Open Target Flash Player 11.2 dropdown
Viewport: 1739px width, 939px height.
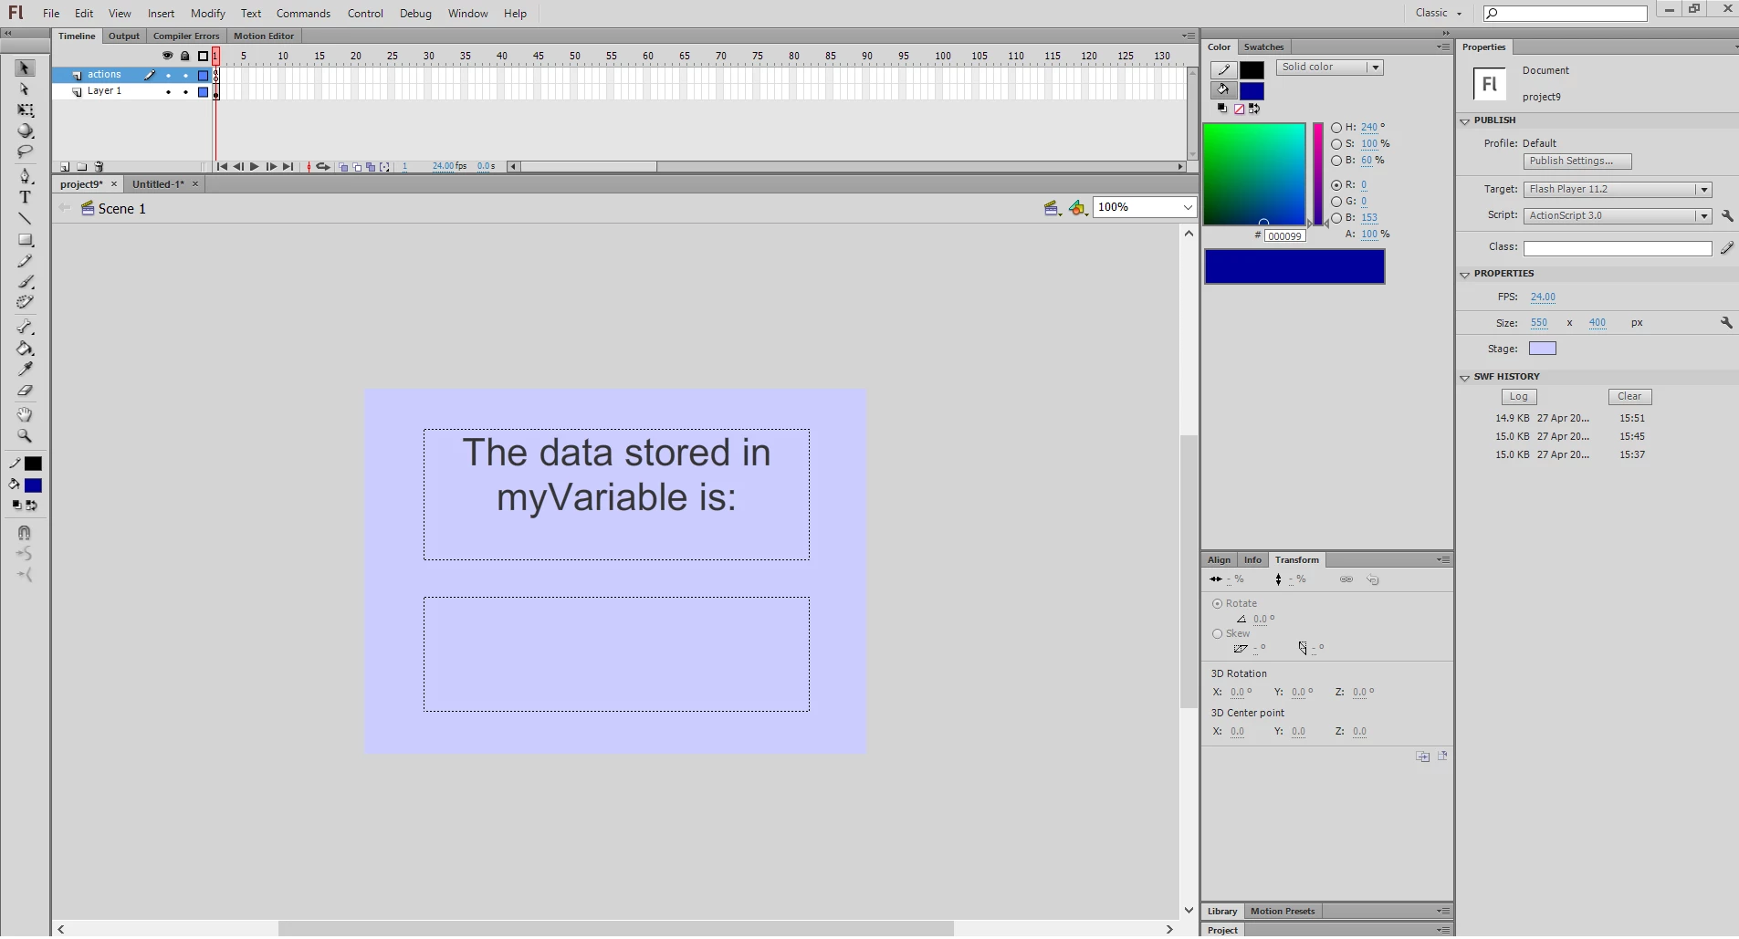pyautogui.click(x=1617, y=190)
